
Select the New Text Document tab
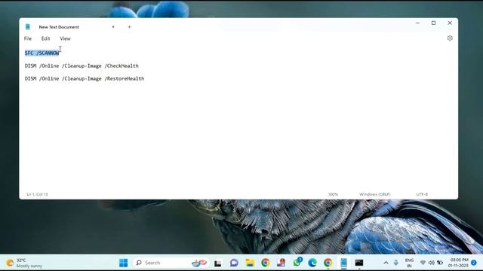(59, 27)
